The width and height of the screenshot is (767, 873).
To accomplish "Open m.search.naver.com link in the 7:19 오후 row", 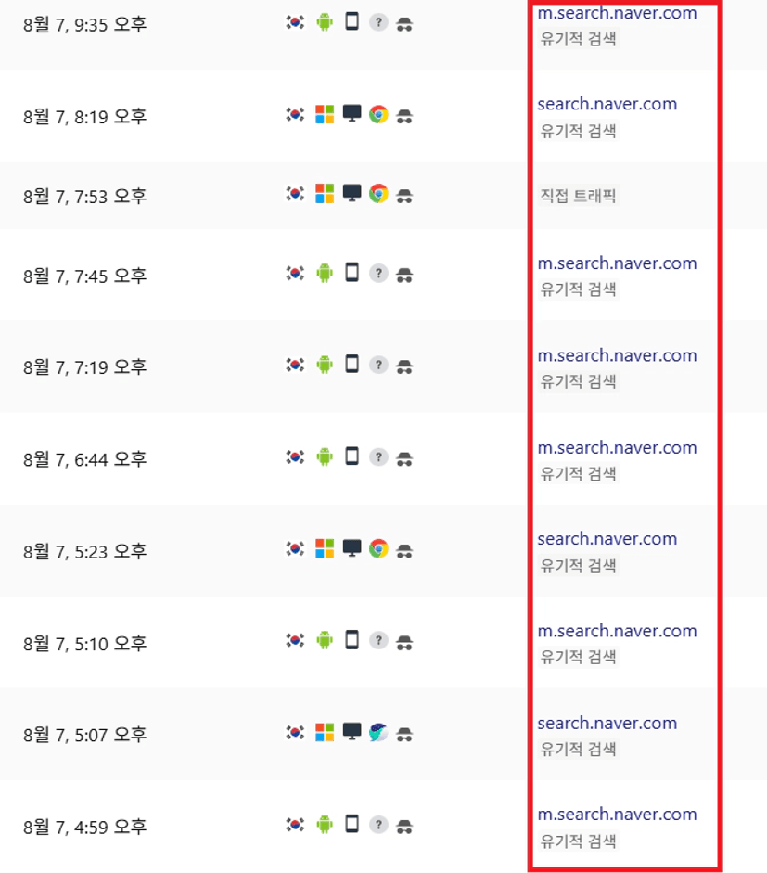I will pos(618,355).
